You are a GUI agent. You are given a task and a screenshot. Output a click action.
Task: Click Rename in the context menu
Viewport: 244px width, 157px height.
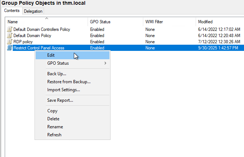click(x=55, y=127)
